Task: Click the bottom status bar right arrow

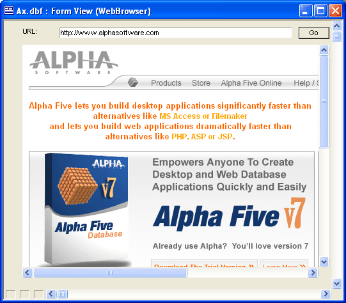Action: (326, 294)
